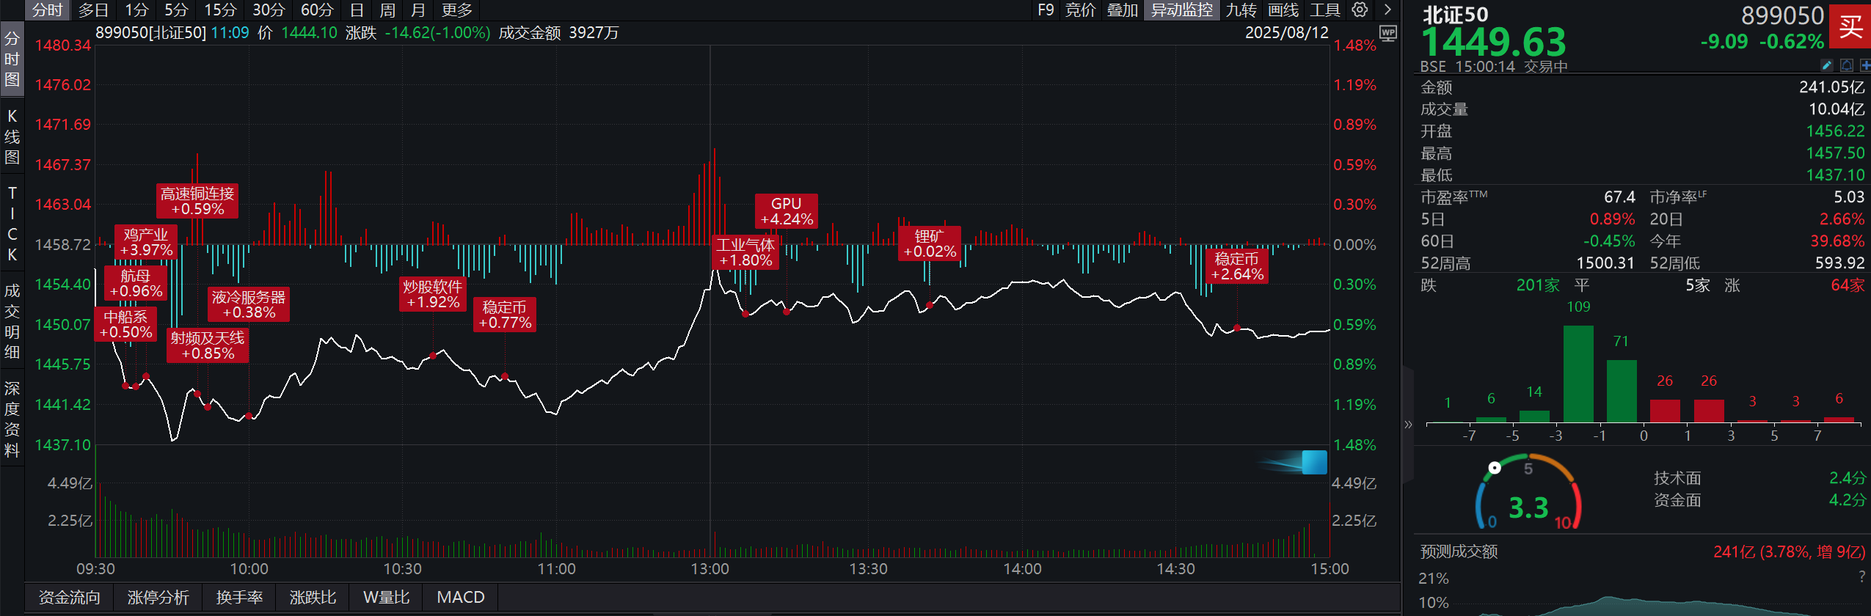
Task: Click the 技术面 2.4分 score row
Action: pyautogui.click(x=1759, y=478)
